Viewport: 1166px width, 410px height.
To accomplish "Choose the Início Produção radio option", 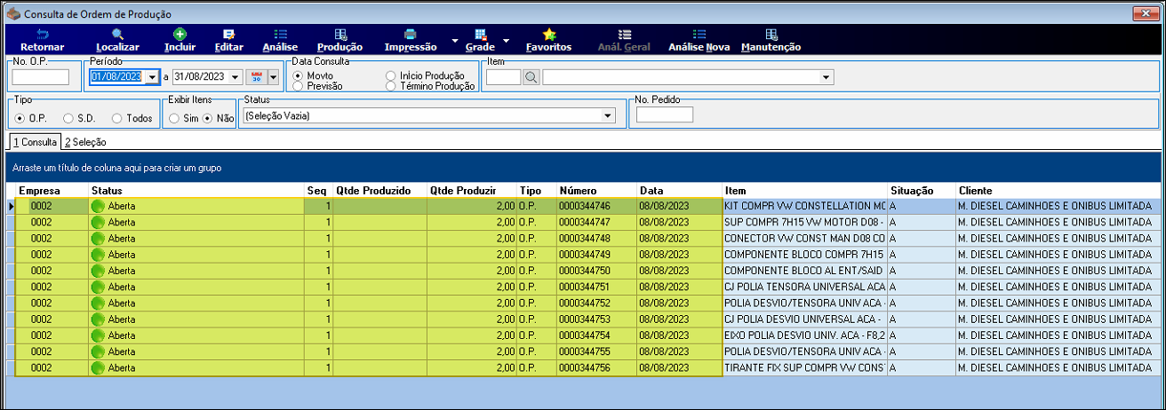I will [390, 75].
